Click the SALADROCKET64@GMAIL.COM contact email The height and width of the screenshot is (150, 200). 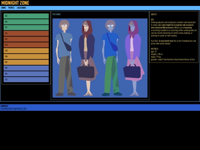14,109
